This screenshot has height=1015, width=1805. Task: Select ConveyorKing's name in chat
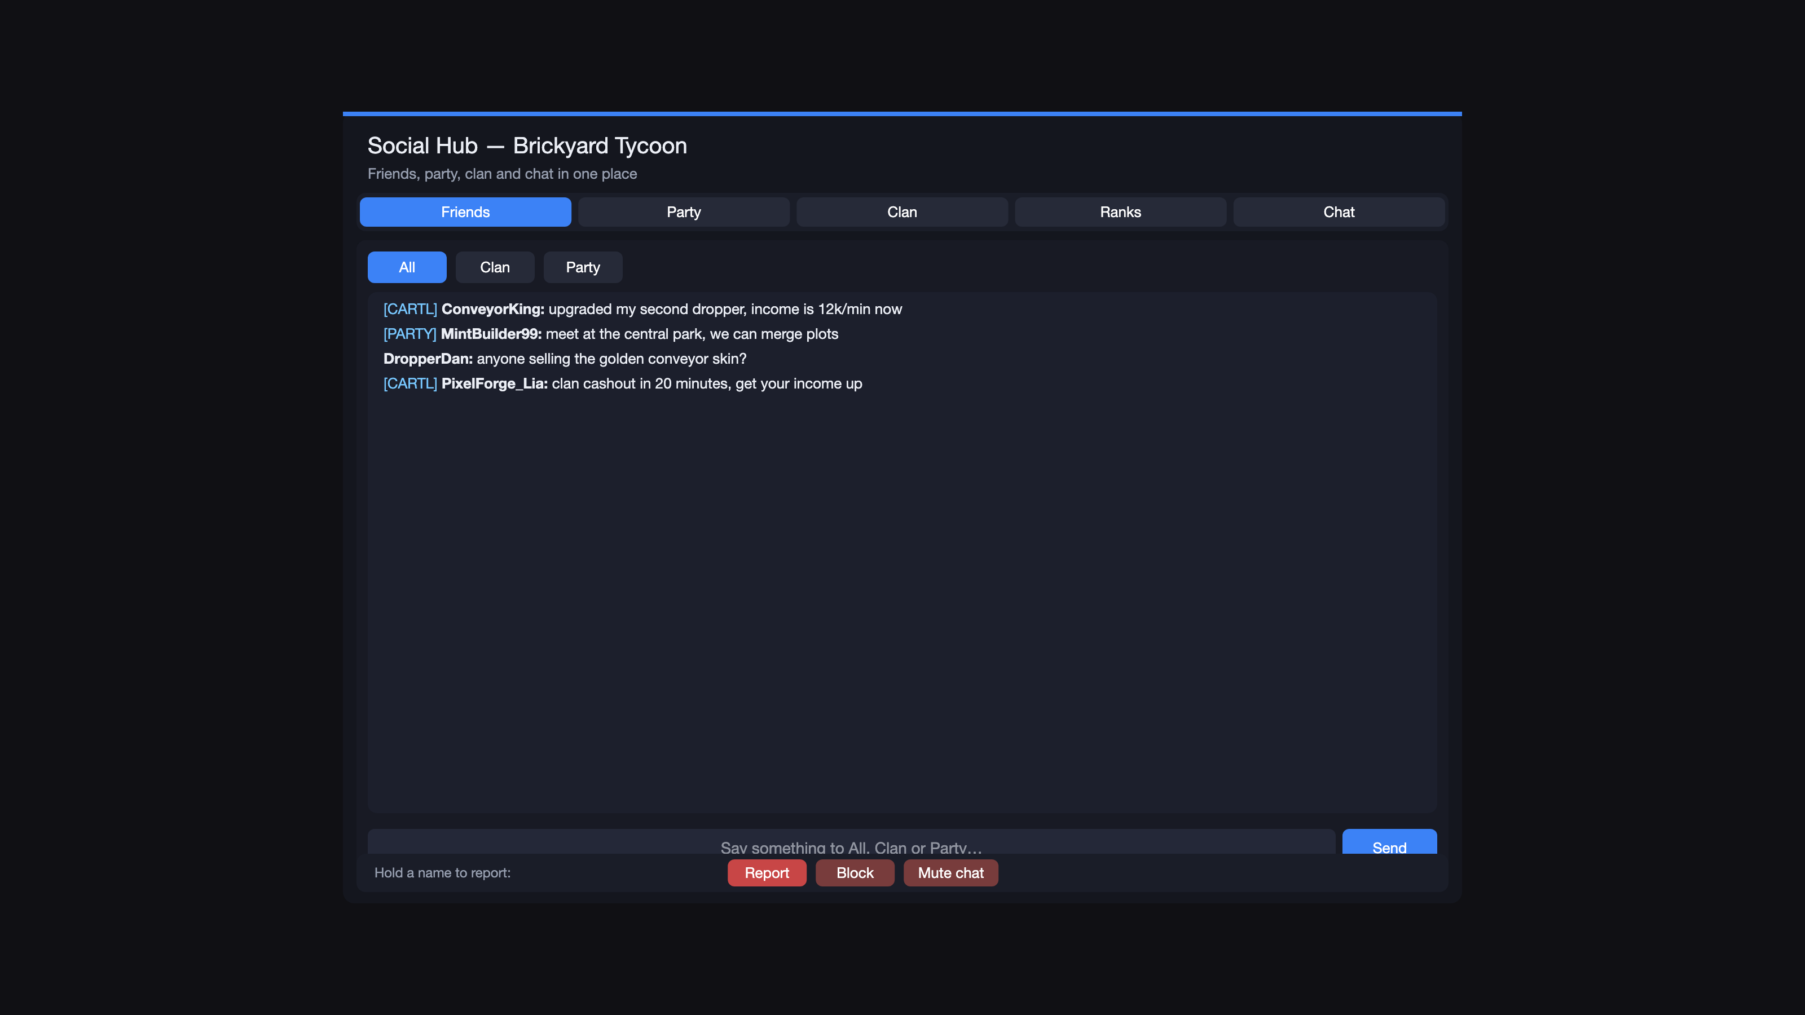(492, 309)
